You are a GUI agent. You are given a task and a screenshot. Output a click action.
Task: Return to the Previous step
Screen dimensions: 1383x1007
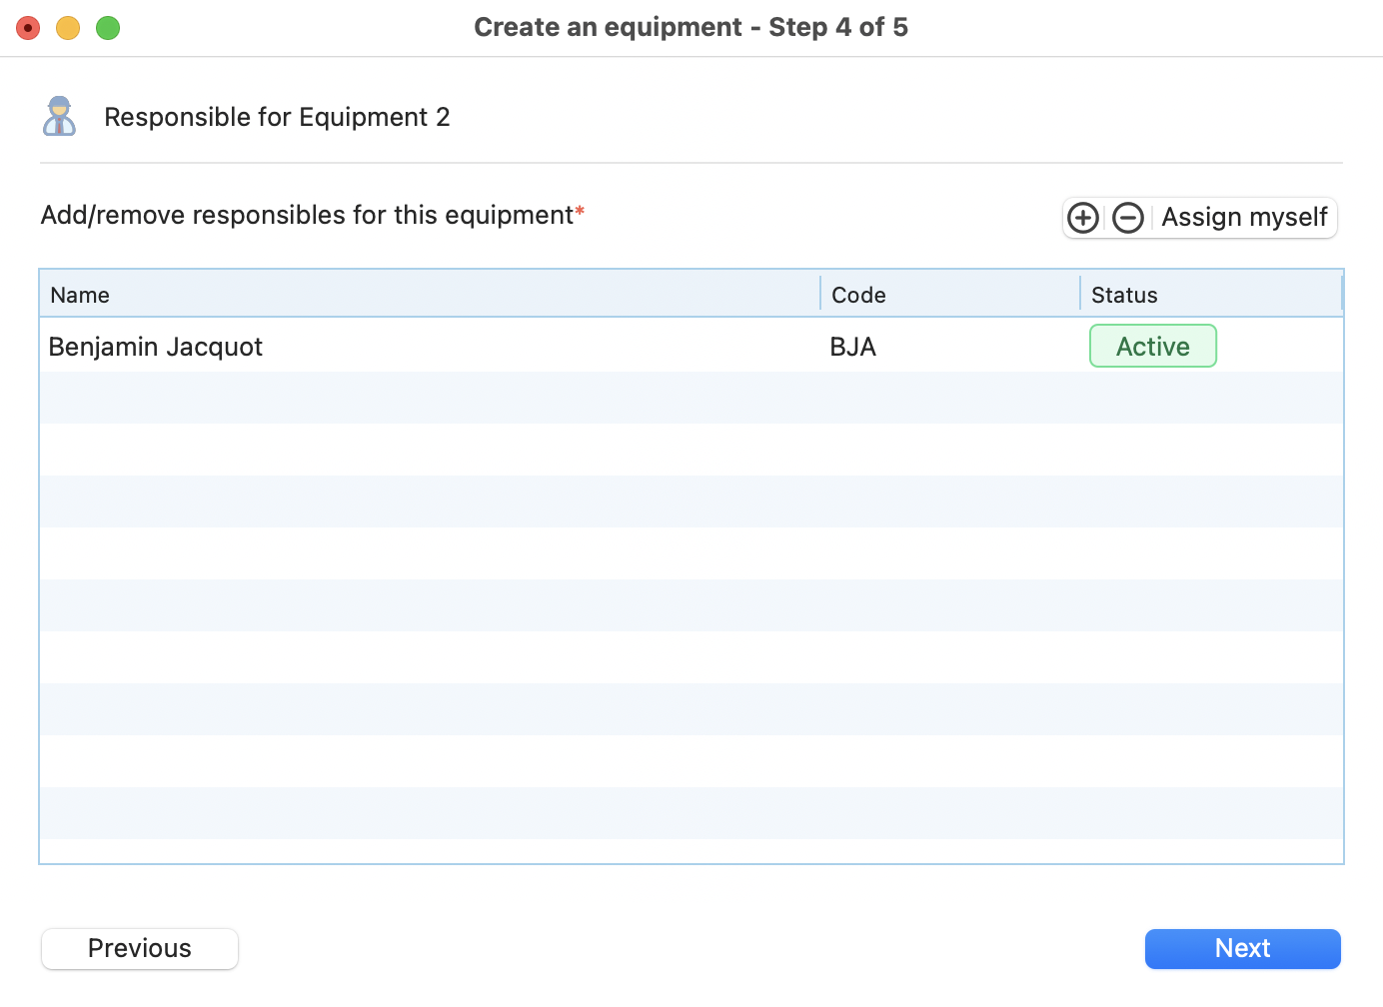140,948
